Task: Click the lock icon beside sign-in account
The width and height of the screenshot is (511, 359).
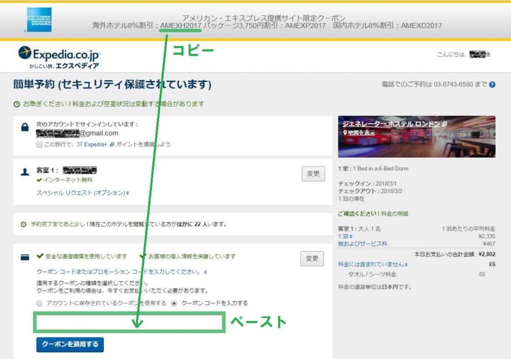Action: coord(25,127)
